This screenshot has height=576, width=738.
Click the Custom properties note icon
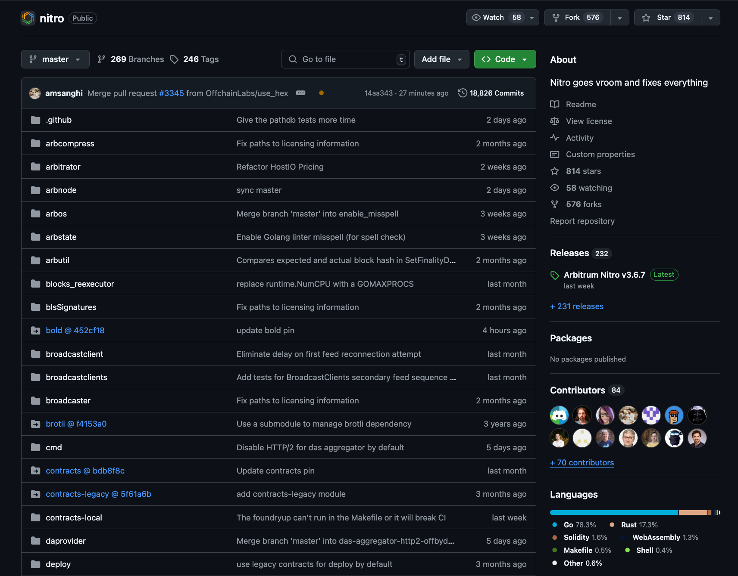point(555,154)
